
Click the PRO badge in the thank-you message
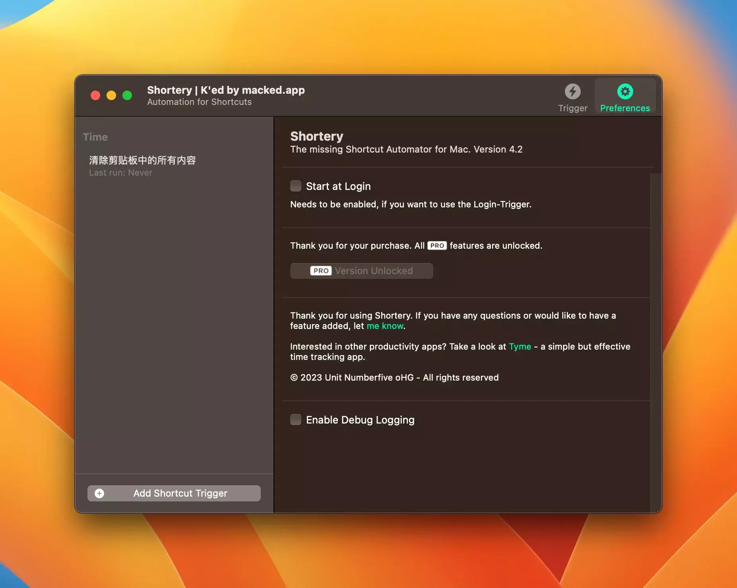click(437, 246)
